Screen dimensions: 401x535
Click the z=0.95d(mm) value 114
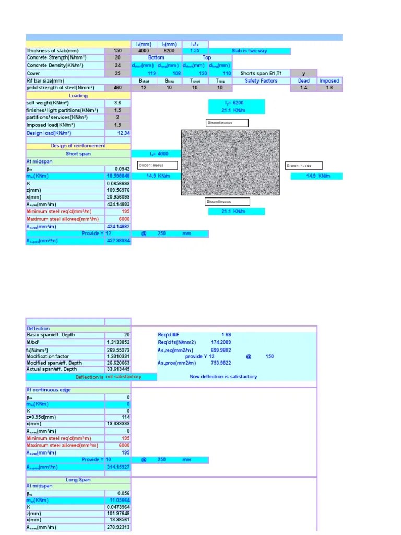pyautogui.click(x=117, y=417)
